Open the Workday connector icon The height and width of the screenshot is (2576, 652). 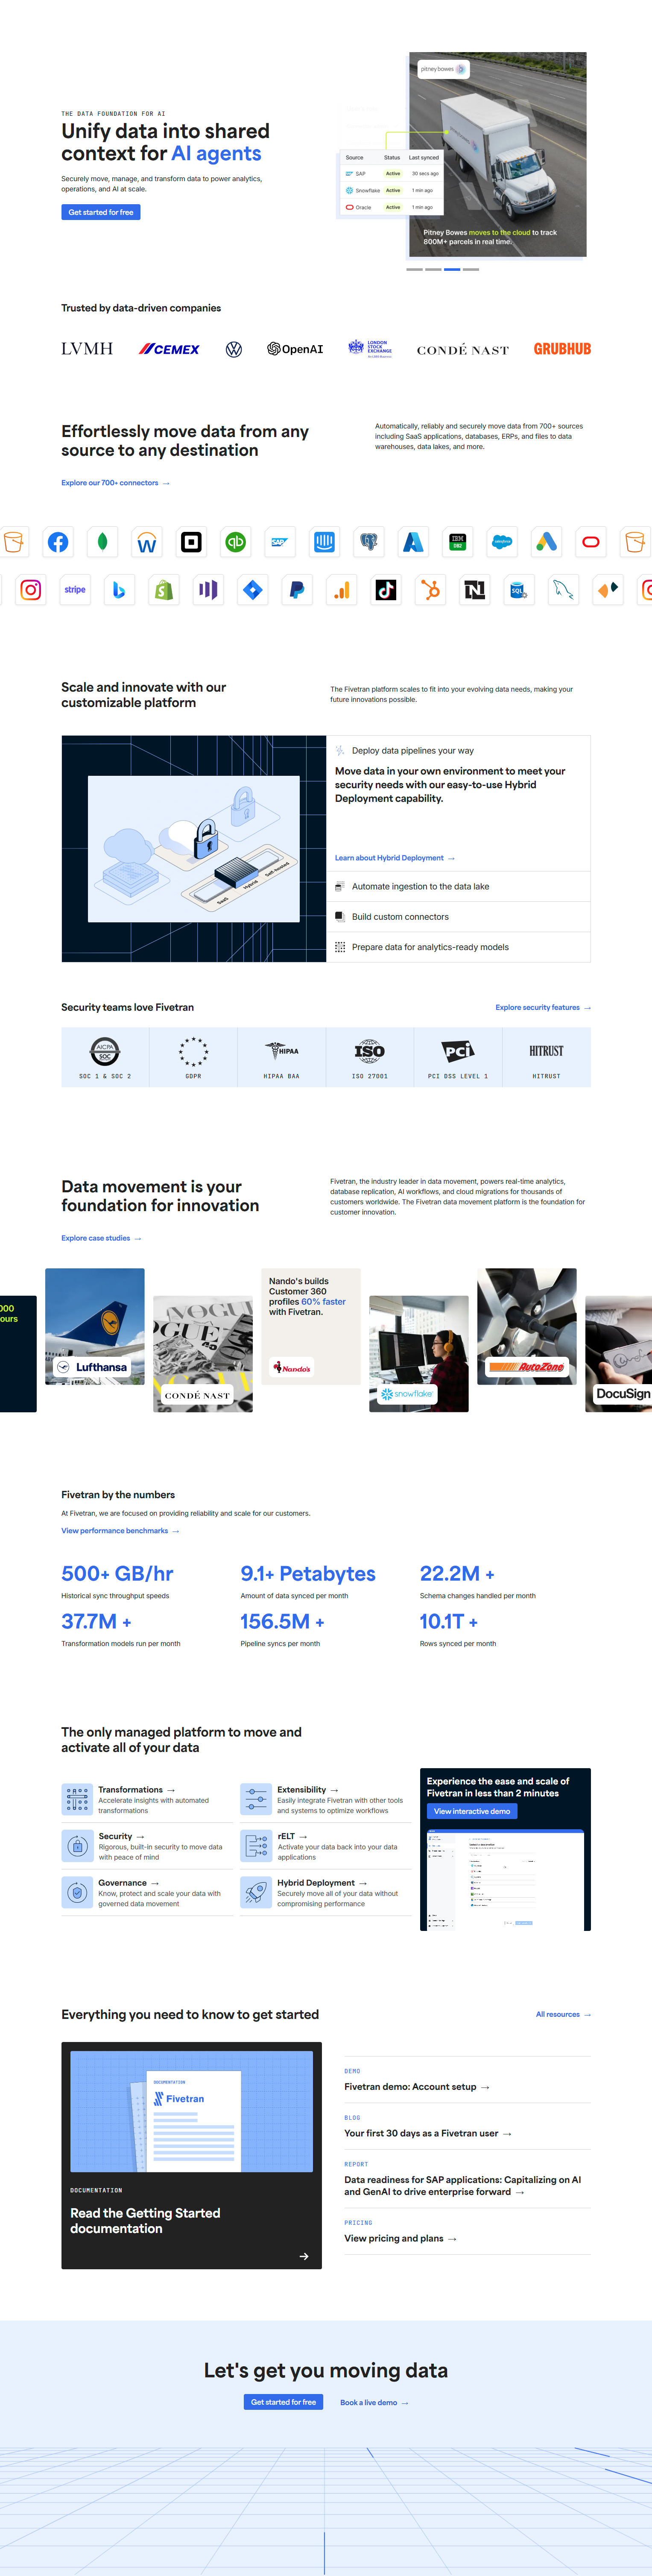point(147,542)
